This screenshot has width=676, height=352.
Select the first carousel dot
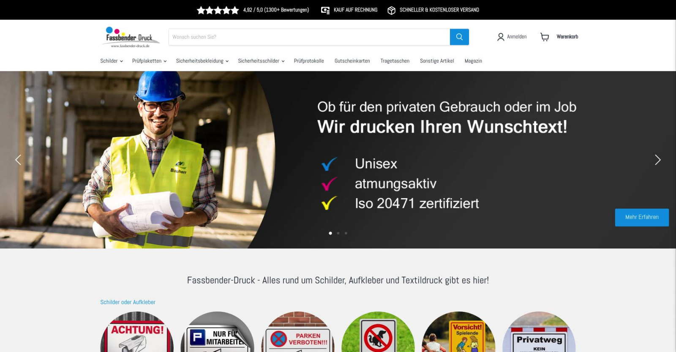click(x=330, y=233)
